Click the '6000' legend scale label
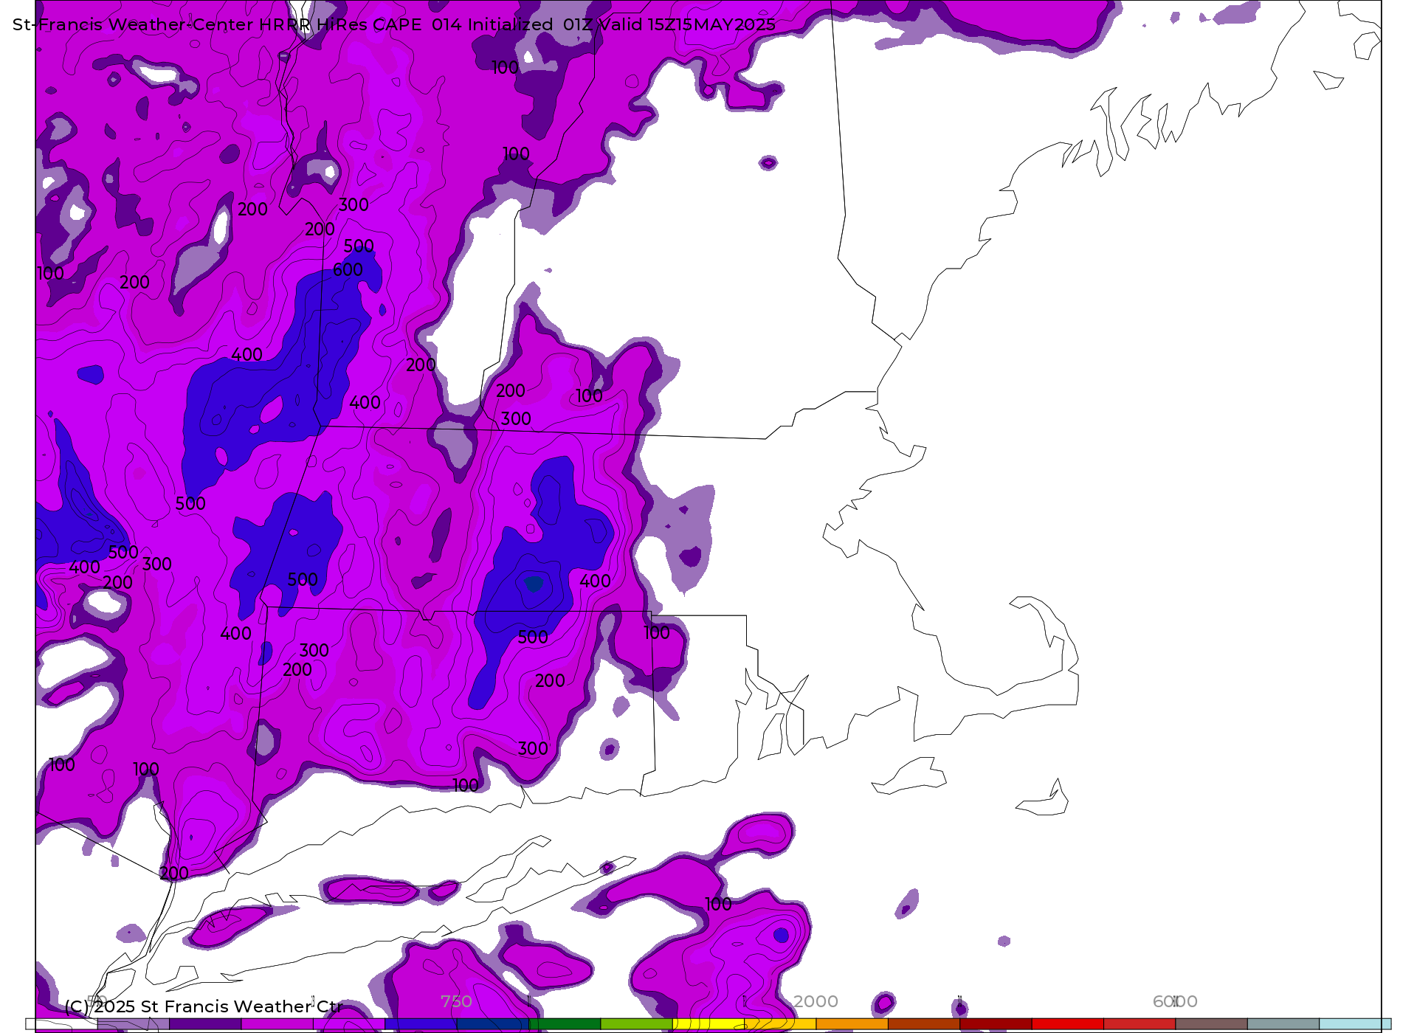 click(x=1175, y=1001)
